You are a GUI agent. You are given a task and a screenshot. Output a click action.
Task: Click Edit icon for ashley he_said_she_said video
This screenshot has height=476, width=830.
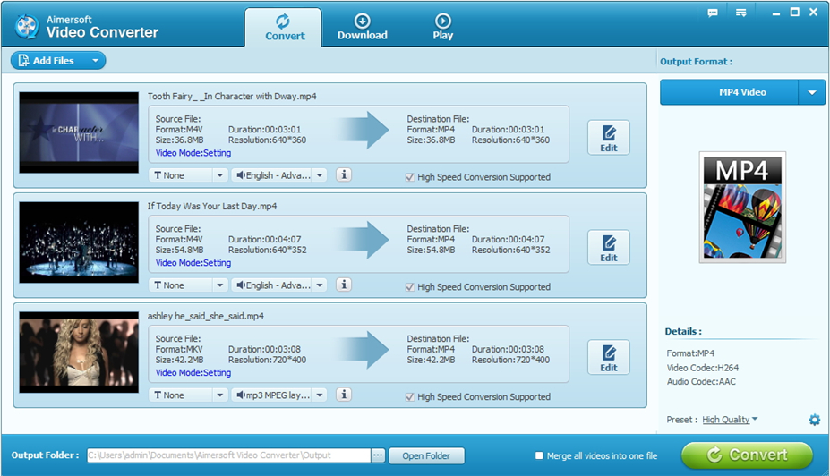609,358
